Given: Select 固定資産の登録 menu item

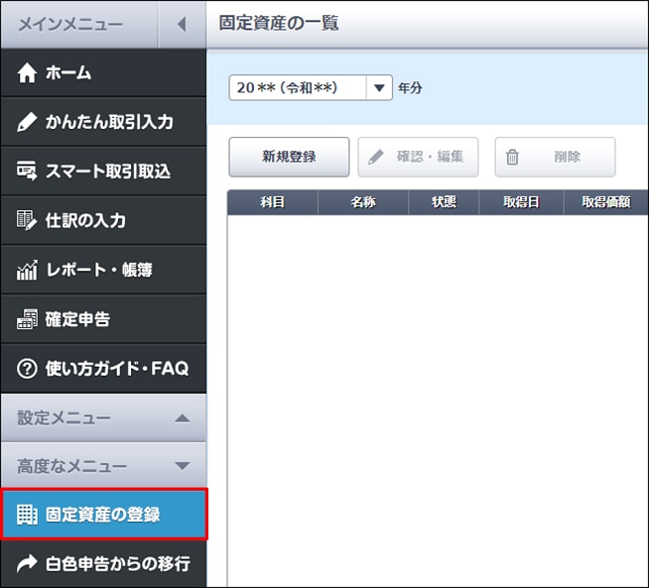Looking at the screenshot, I should pos(103,515).
